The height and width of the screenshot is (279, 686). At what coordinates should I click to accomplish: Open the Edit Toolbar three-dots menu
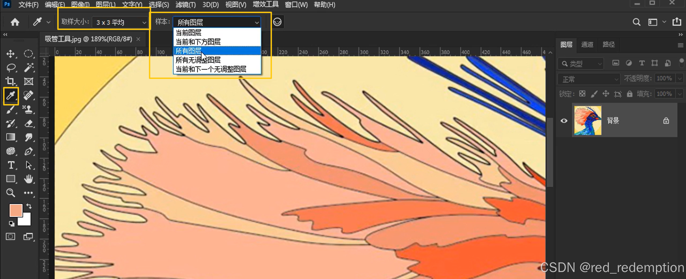[28, 193]
